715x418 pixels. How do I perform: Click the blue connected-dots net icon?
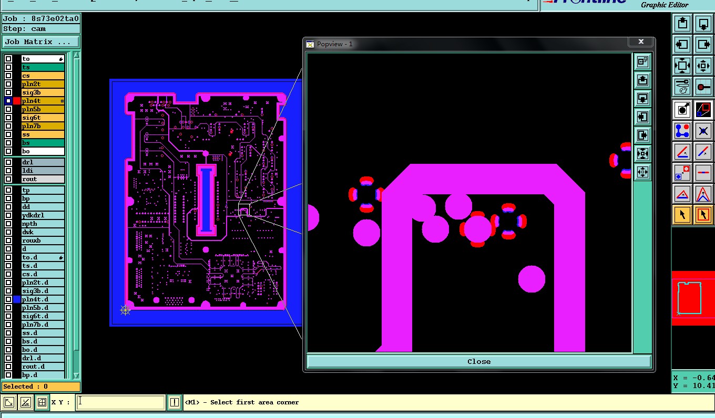[x=682, y=130]
